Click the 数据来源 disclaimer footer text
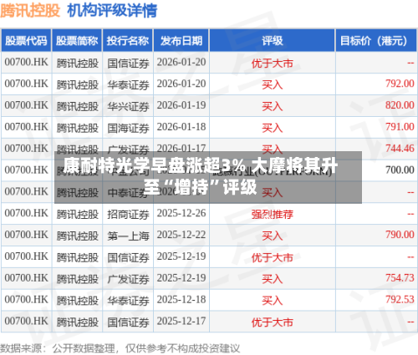 pos(120,348)
